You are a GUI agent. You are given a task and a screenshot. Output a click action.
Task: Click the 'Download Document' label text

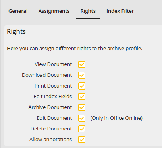click(x=47, y=75)
